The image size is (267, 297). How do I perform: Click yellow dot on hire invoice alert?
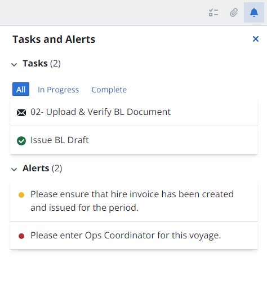click(x=21, y=195)
